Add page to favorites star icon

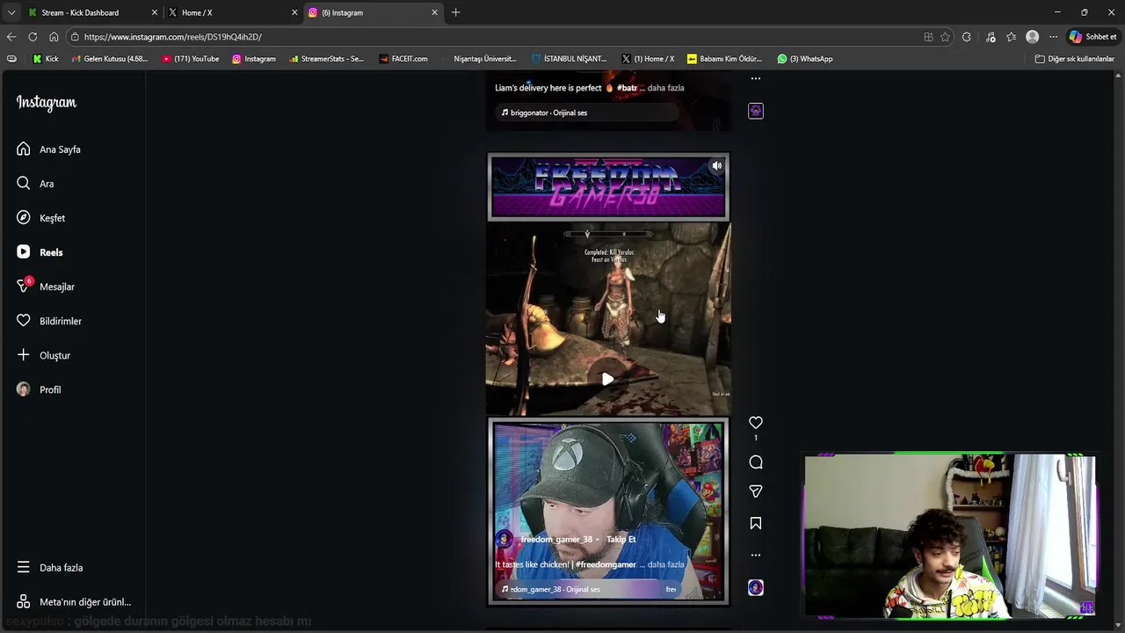click(945, 37)
